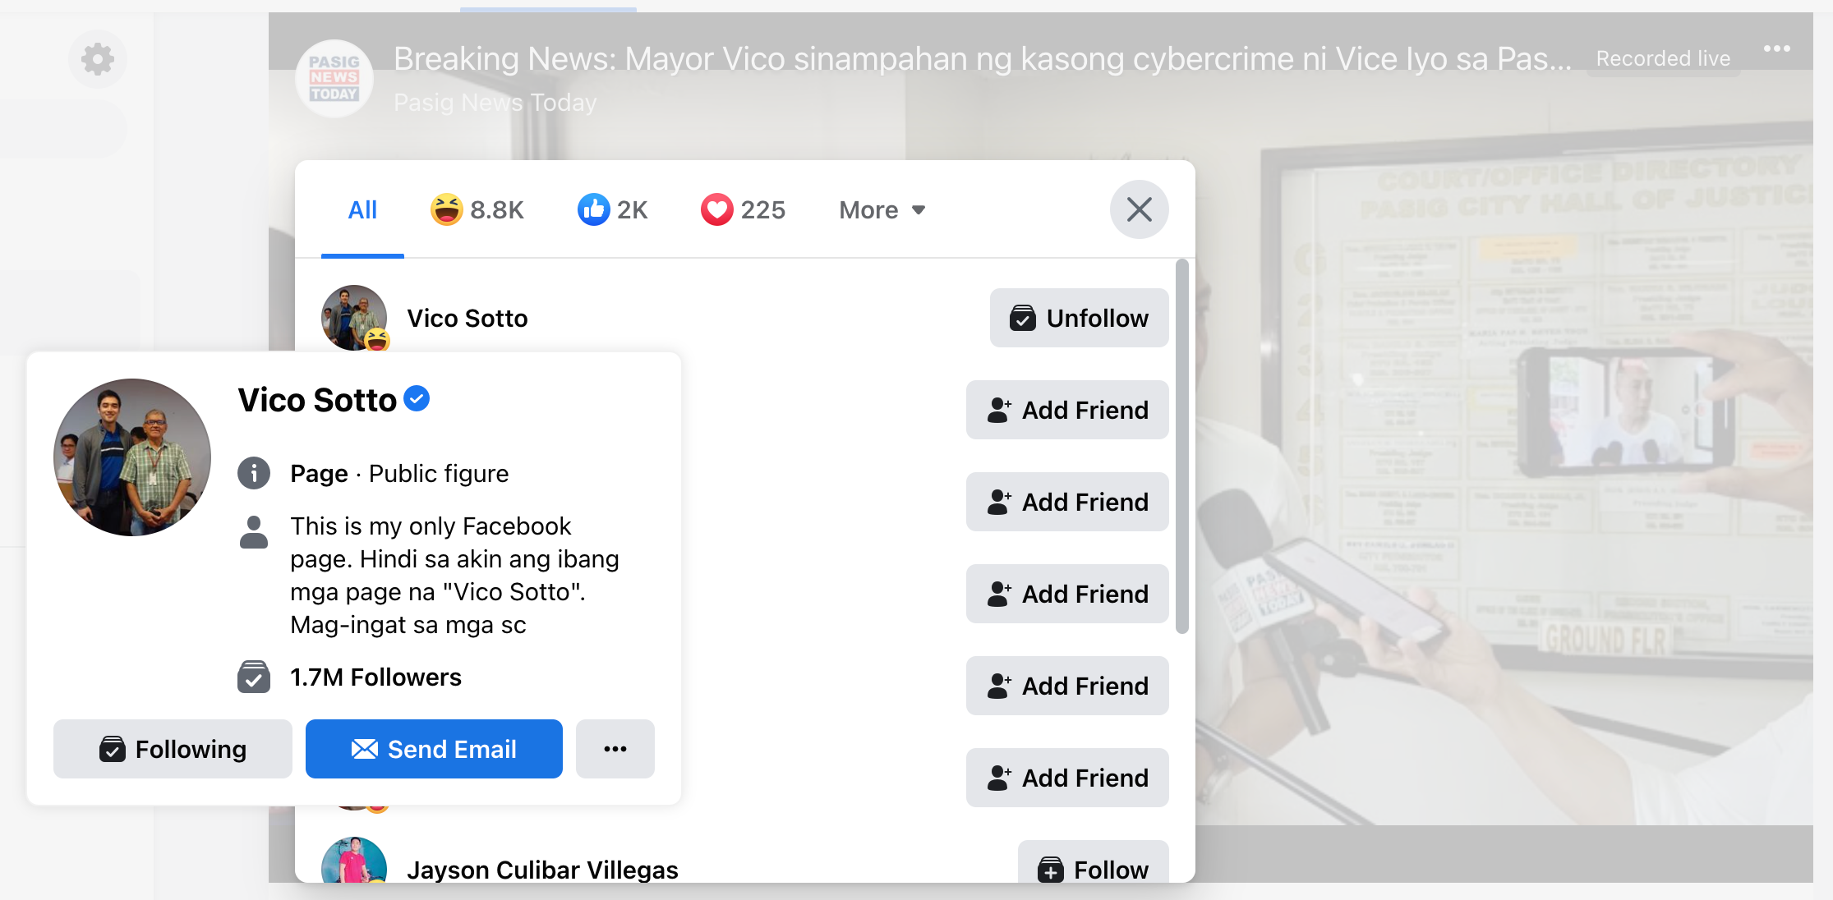Click Vico Sotto name in reactions list
The image size is (1833, 900).
(x=467, y=319)
